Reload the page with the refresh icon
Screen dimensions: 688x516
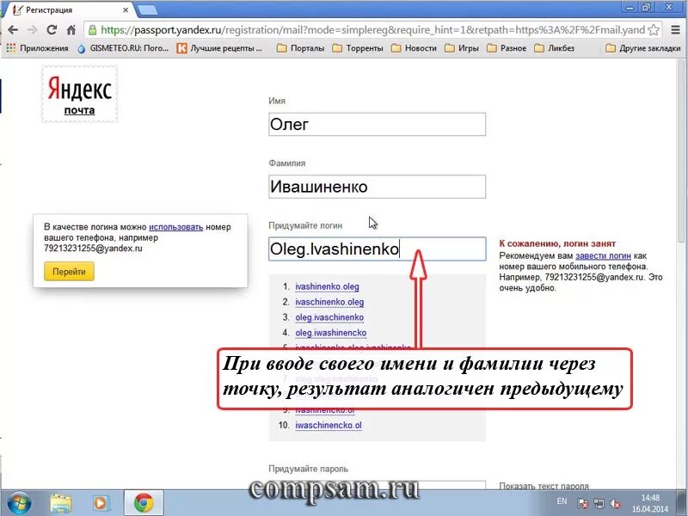(52, 30)
